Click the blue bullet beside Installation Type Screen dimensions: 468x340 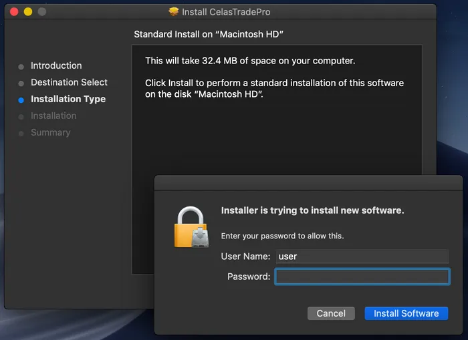(21, 100)
